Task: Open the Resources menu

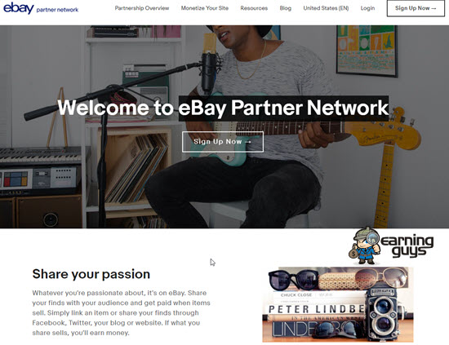Action: pos(254,8)
